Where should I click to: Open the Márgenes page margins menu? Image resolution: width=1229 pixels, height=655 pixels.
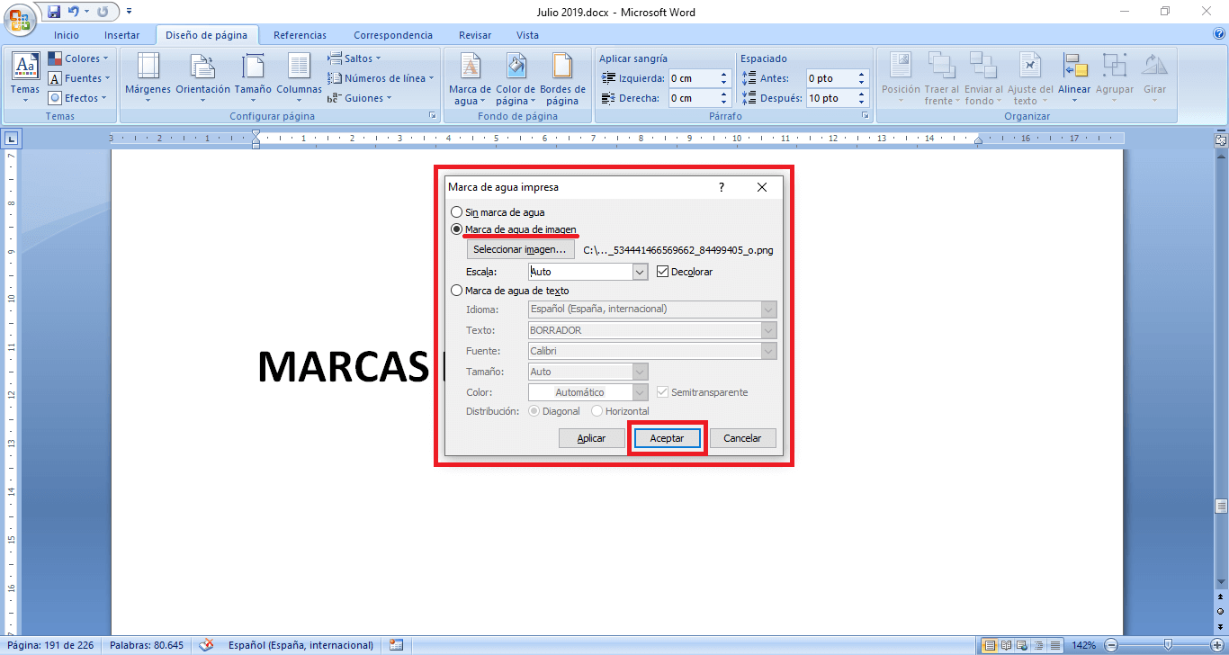click(x=148, y=78)
